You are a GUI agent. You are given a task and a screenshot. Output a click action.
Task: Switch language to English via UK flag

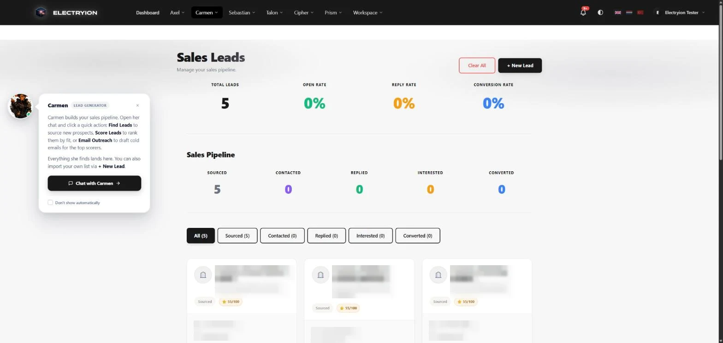click(x=618, y=12)
